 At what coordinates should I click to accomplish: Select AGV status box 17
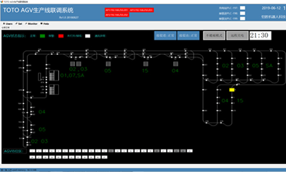(137, 151)
